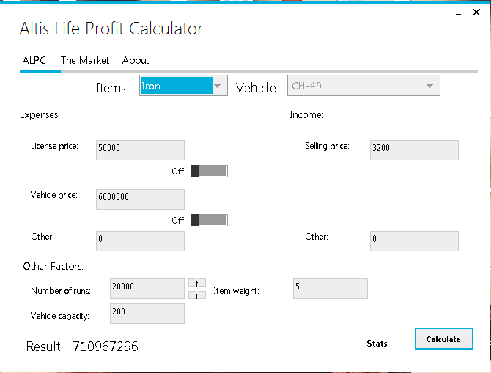Click the License price field
Viewport: 491px width, 373px height.
[140, 150]
